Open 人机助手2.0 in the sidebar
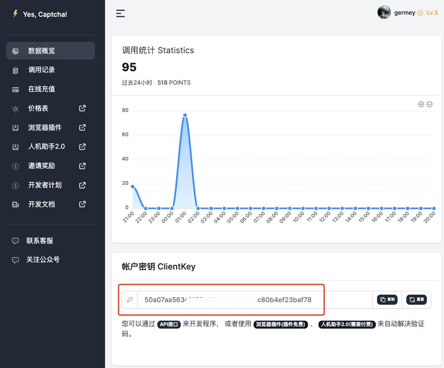The width and height of the screenshot is (444, 368). click(51, 147)
